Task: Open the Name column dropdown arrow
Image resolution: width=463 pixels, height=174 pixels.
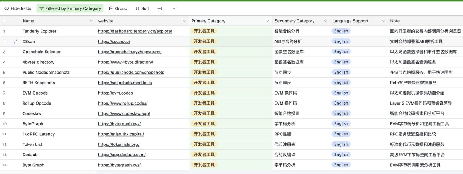Action: coord(91,21)
